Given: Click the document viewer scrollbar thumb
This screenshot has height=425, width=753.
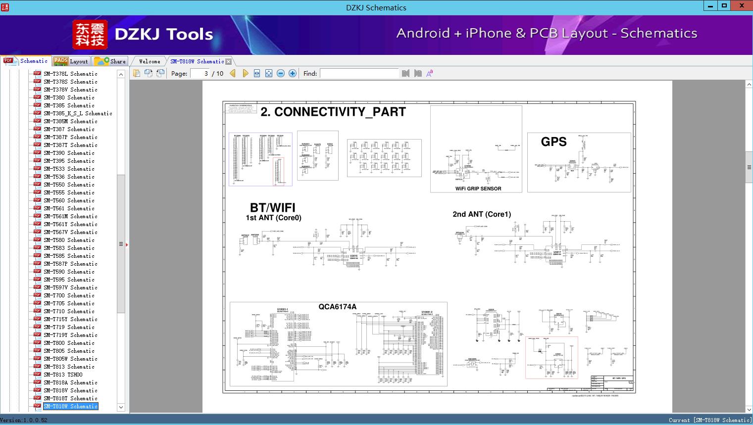Looking at the screenshot, I should (749, 167).
